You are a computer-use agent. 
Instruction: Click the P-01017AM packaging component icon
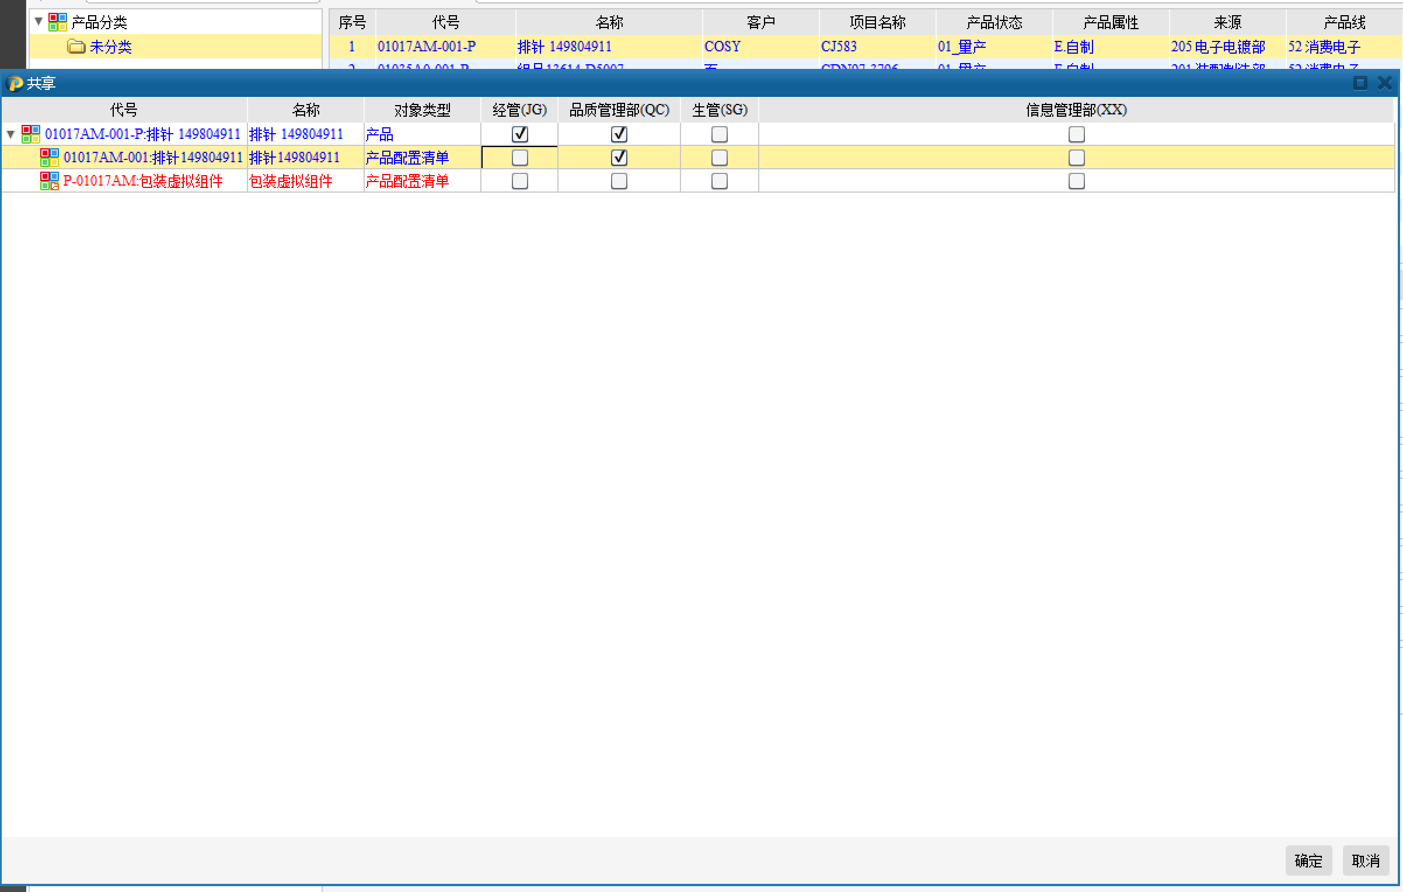coord(50,181)
